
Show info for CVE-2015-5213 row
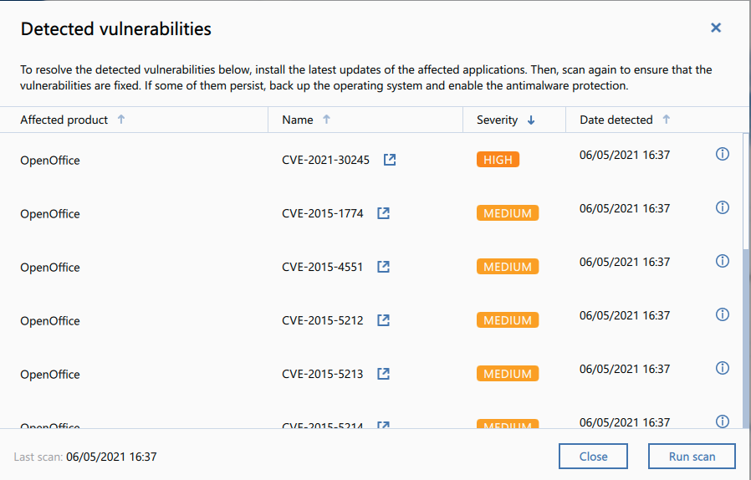point(723,369)
